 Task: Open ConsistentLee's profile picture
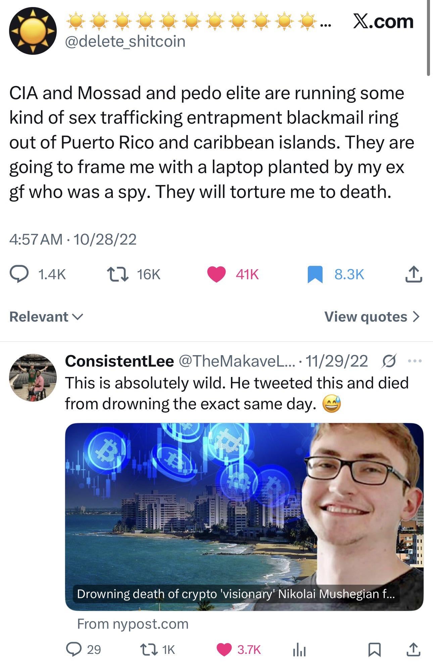click(x=33, y=377)
